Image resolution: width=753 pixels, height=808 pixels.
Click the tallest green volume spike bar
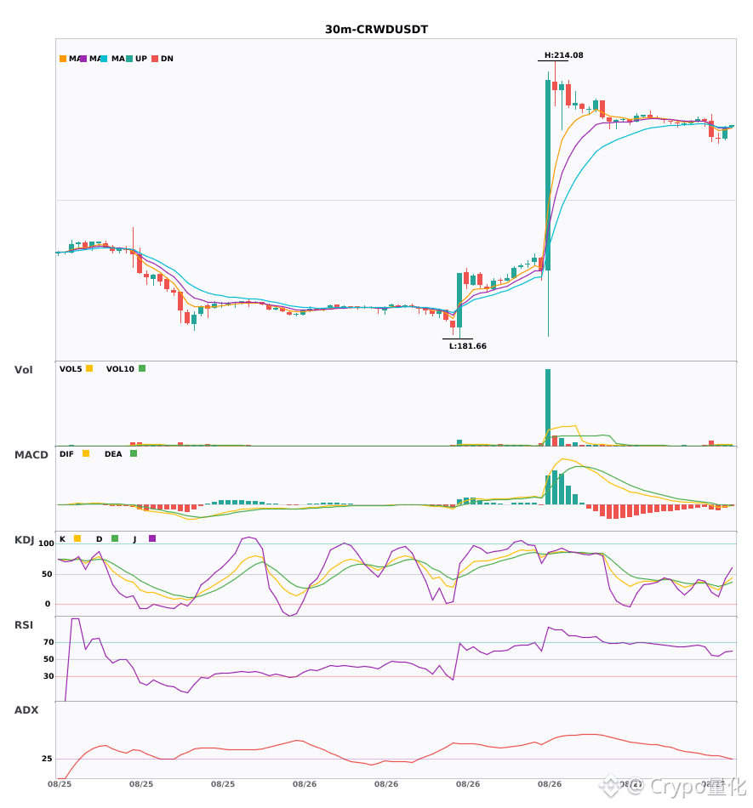point(548,407)
